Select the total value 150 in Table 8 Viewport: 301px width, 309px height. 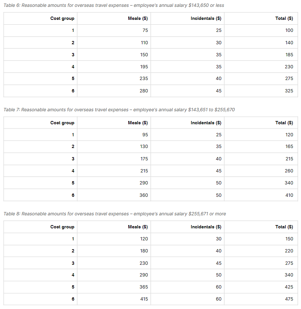[289, 239]
